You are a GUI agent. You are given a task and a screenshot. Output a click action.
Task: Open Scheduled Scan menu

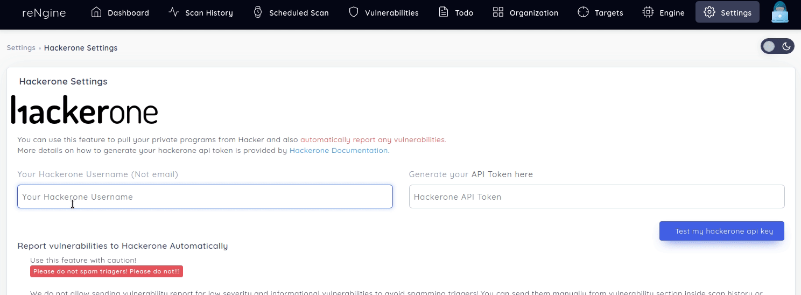299,13
